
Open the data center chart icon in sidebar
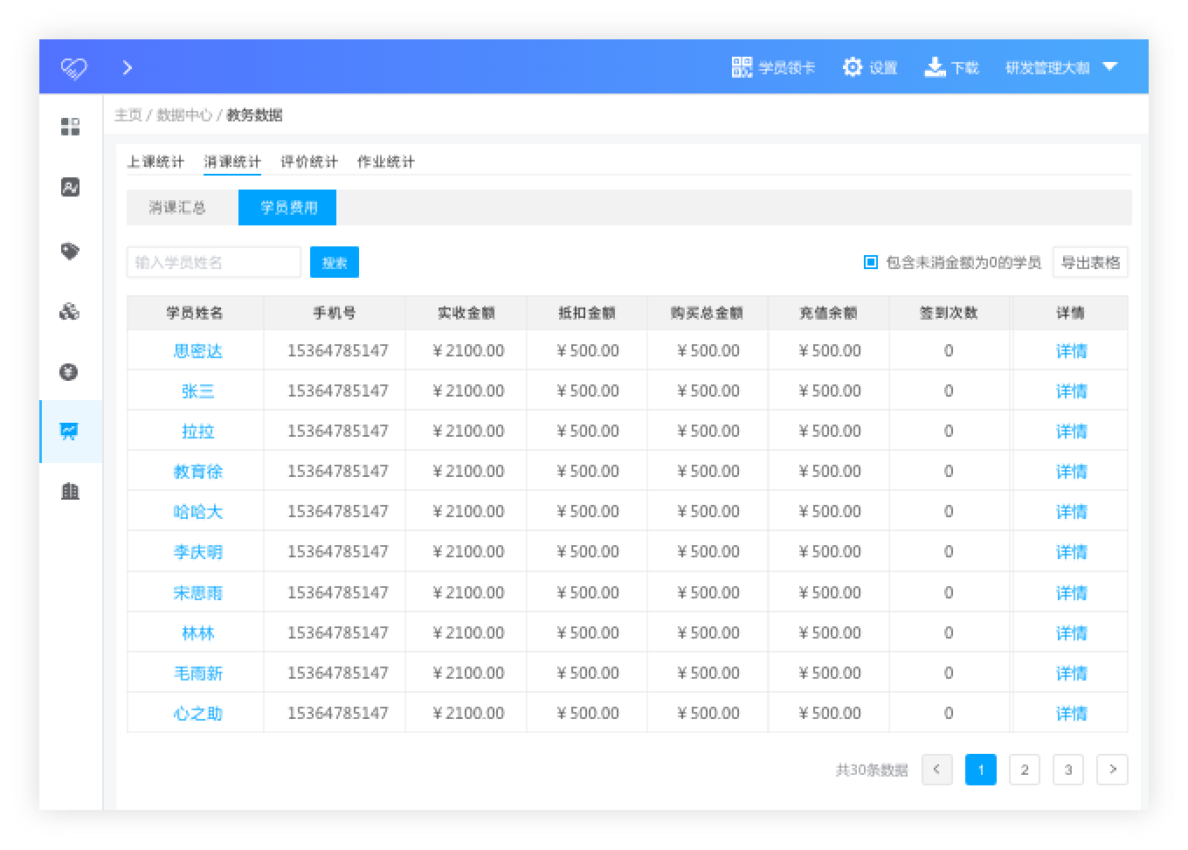[x=70, y=431]
